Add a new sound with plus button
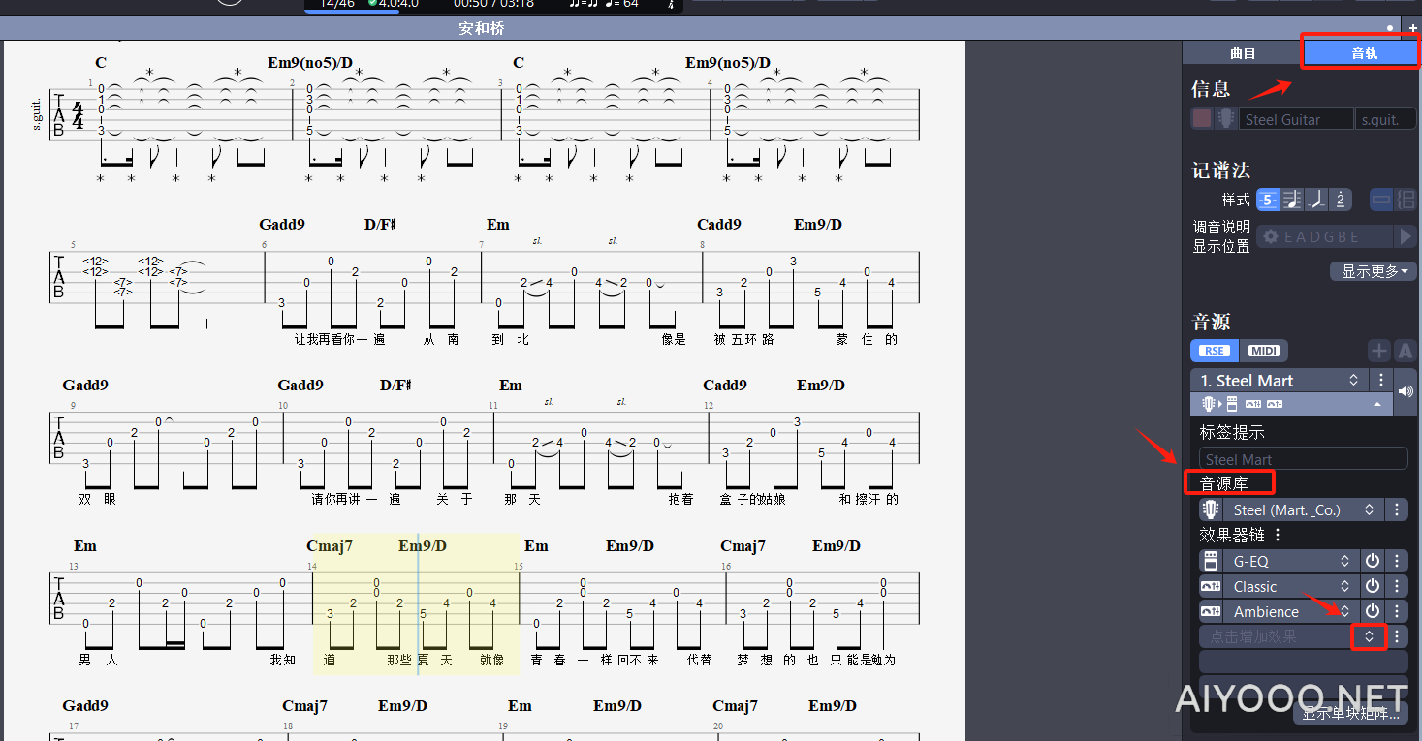 1378,351
